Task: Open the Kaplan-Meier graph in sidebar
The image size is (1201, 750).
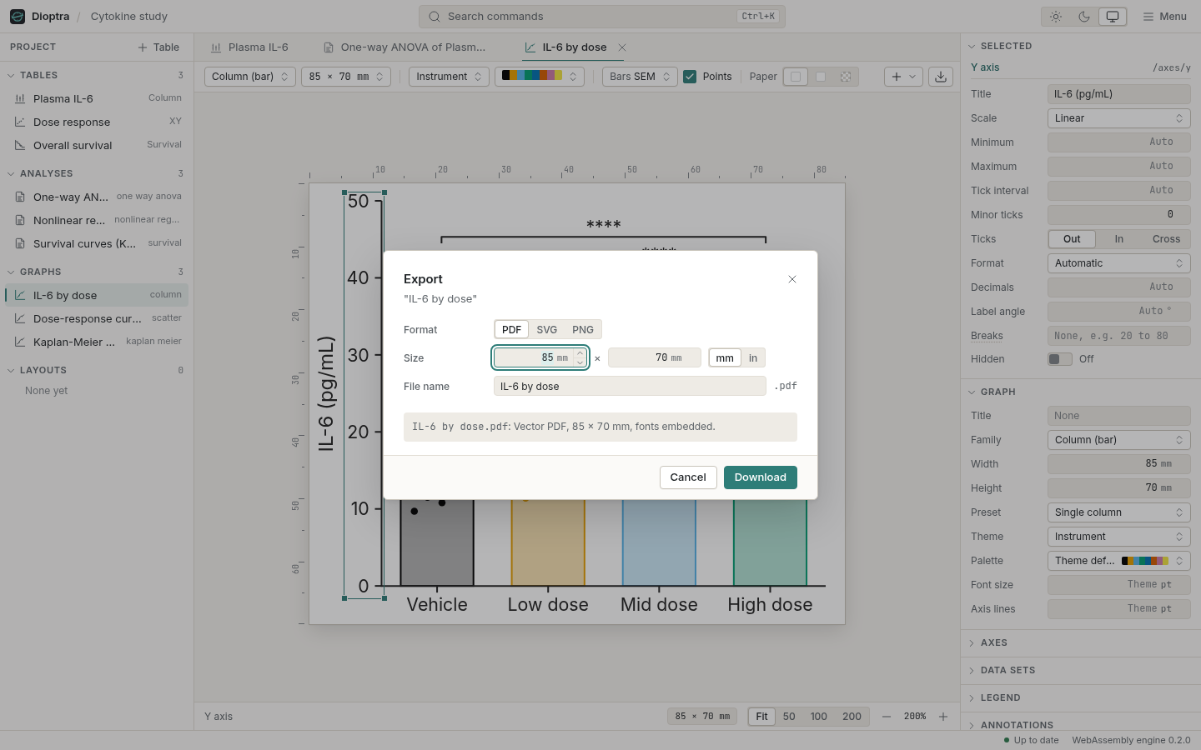Action: coord(97,342)
